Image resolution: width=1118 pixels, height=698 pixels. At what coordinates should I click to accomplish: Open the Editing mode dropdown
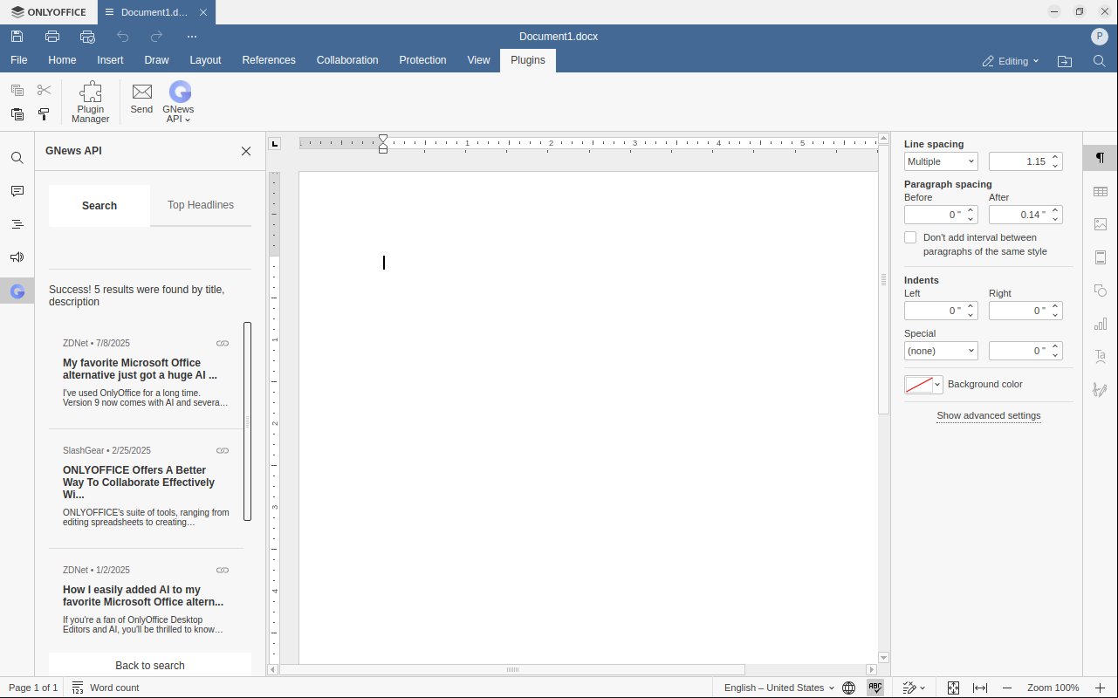(1011, 61)
